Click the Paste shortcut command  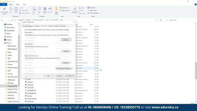pos(24,13)
